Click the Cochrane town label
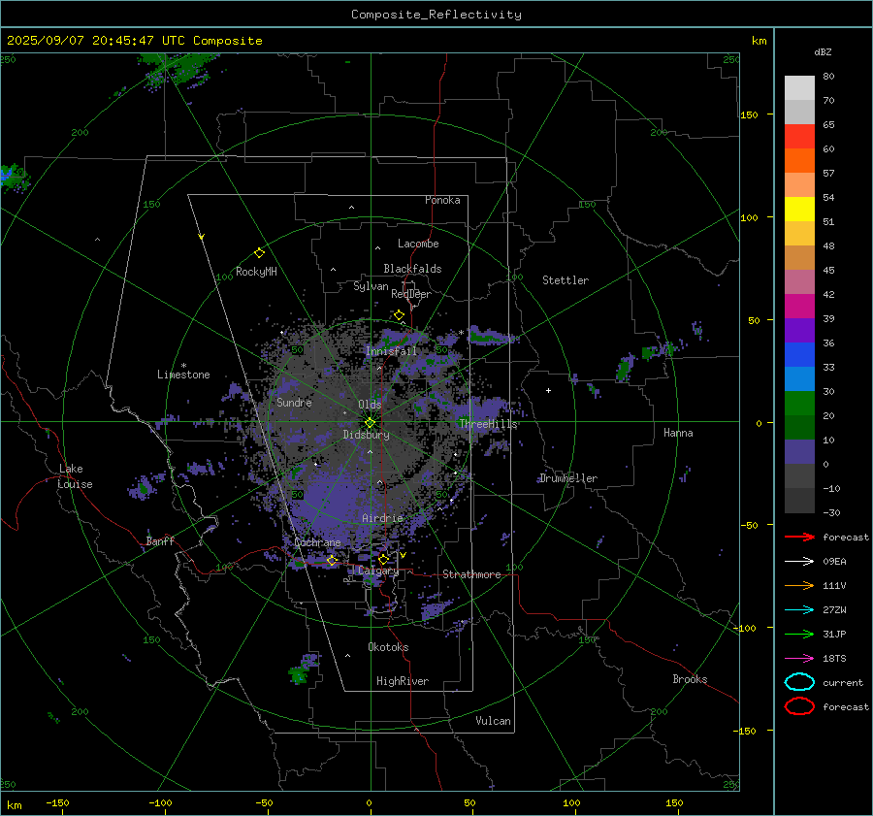The image size is (873, 816). [x=317, y=542]
